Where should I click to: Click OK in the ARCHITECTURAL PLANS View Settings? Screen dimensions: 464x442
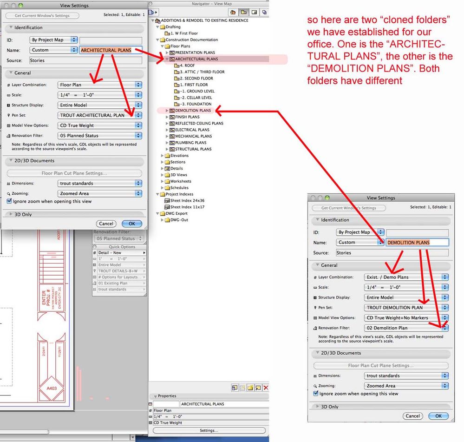132,224
